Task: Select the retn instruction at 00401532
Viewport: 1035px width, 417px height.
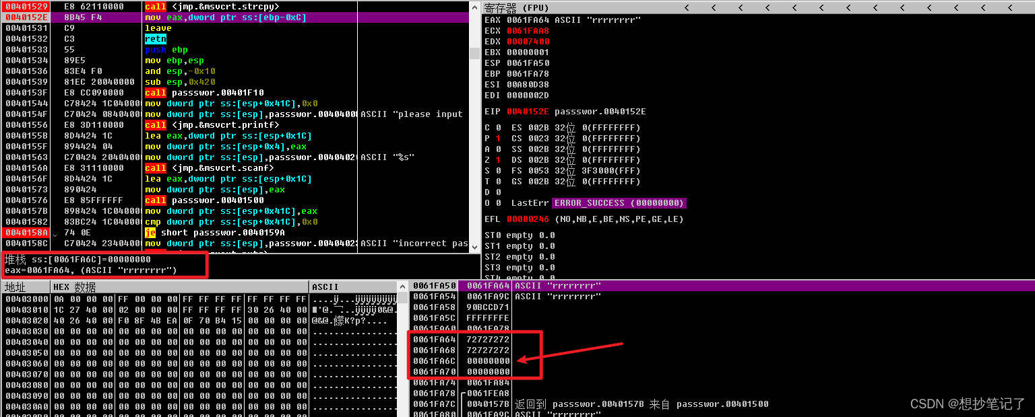Action: (235, 39)
